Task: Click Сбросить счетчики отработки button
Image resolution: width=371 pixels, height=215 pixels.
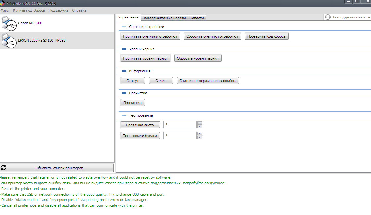Action: pyautogui.click(x=212, y=36)
